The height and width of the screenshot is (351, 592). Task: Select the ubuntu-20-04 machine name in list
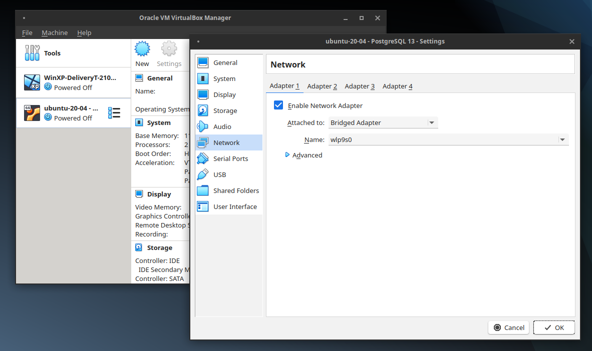71,108
